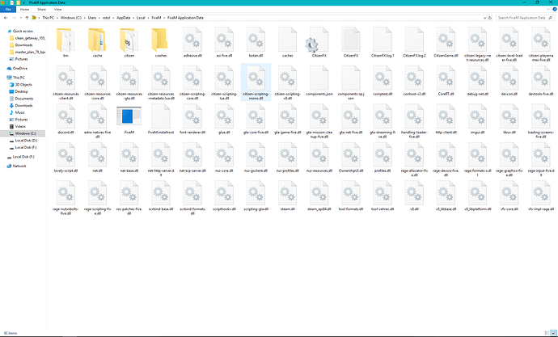The image size is (558, 337).
Task: Select This PC in navigation pane
Action: point(19,78)
